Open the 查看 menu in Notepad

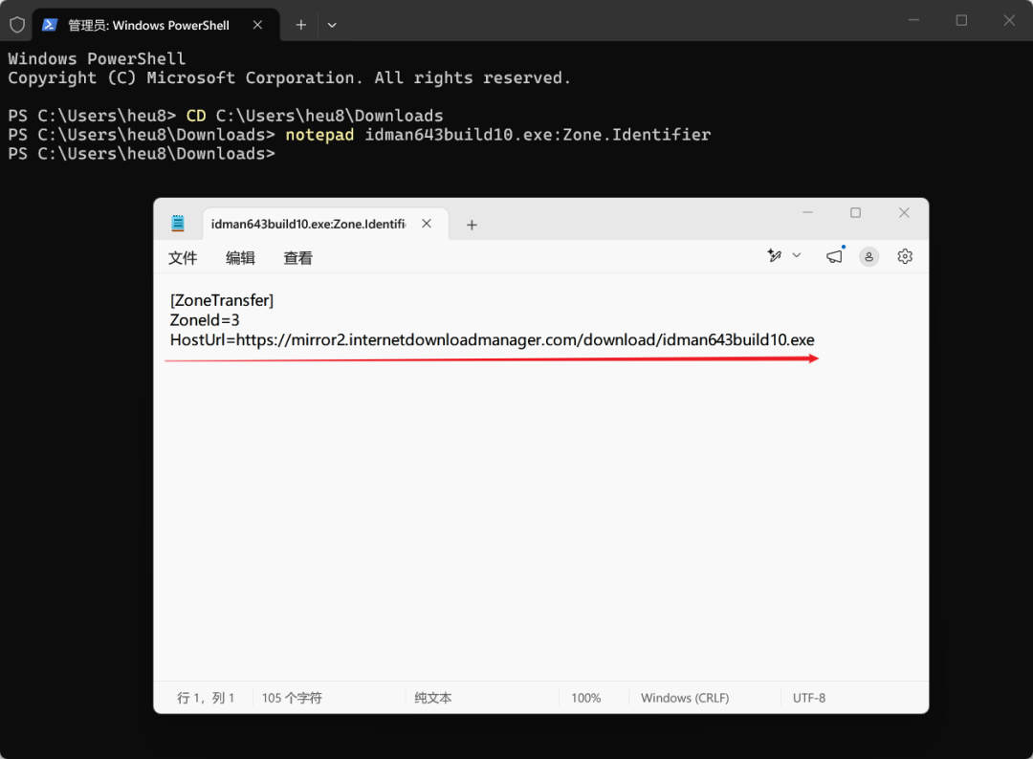[297, 258]
